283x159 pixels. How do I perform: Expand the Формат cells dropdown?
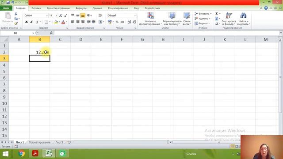point(209,23)
